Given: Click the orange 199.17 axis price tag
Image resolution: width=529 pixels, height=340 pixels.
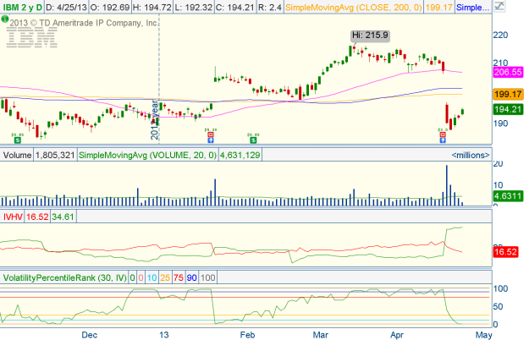Looking at the screenshot, I should [508, 94].
